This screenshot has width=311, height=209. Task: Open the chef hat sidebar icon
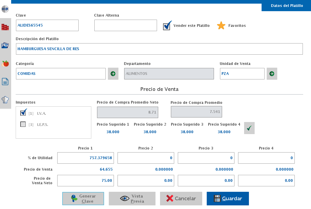[x=5, y=100]
